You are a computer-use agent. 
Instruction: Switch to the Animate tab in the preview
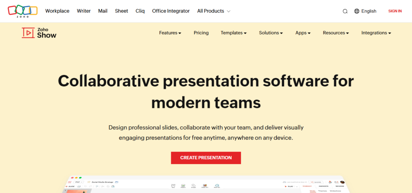[x=323, y=186]
